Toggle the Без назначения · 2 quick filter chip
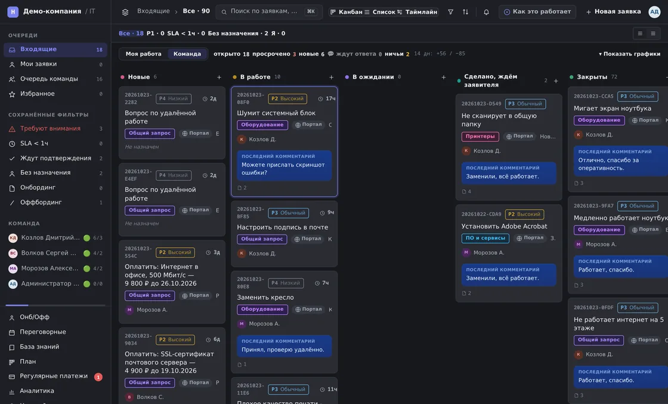668x404 pixels. click(x=238, y=33)
